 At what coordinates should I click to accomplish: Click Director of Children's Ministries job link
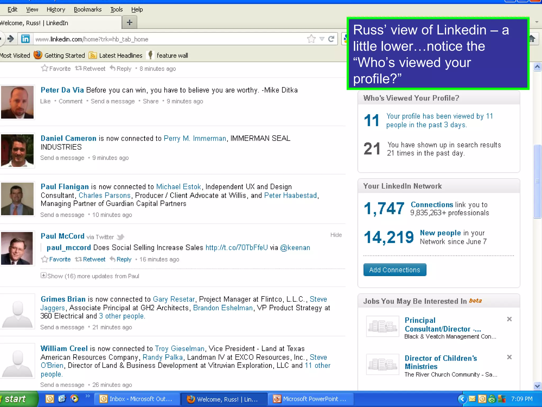(441, 362)
